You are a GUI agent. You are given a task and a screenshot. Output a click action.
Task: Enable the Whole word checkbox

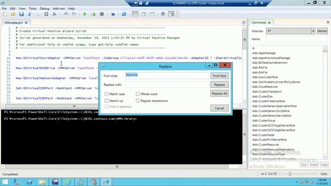(138, 94)
